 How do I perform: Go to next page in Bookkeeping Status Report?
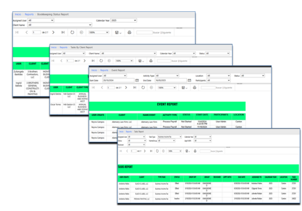click(x=53, y=32)
